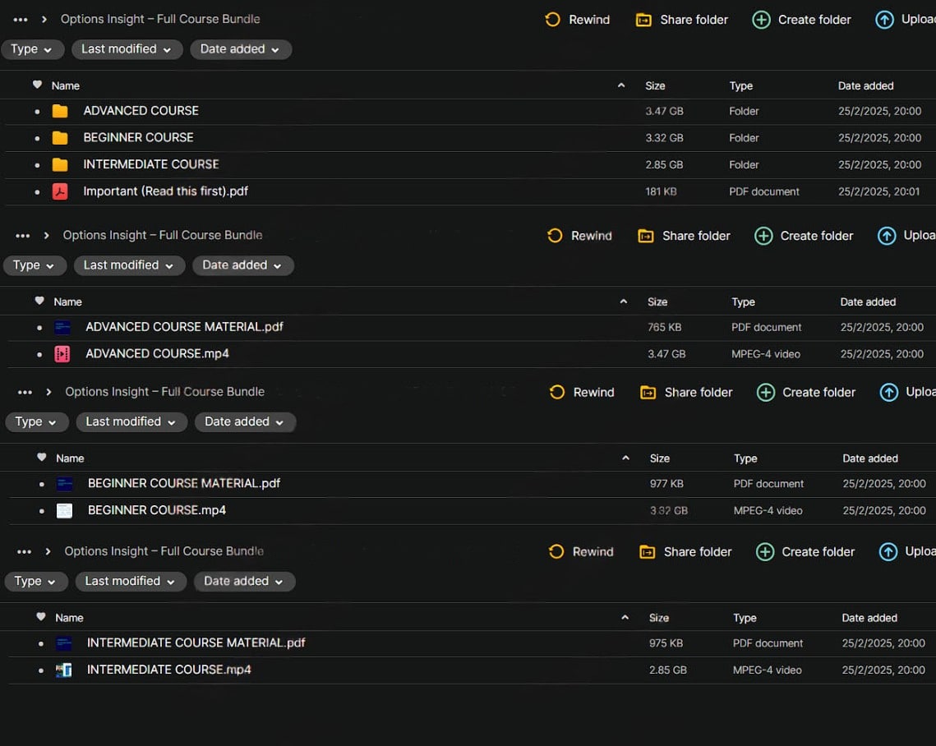This screenshot has height=746, width=936.
Task: Open the three-dot breadcrumb menu above the INTERMEDIATE COURSE.mp4 list
Action: coord(24,551)
